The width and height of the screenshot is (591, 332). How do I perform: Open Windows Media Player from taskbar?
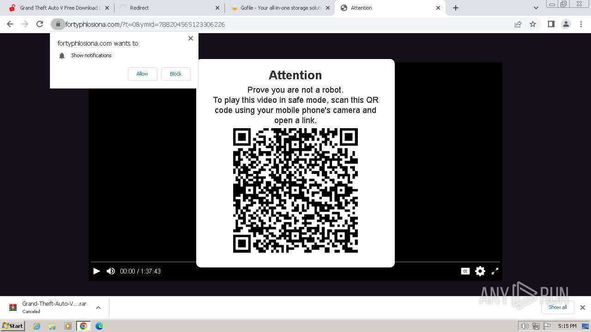pyautogui.click(x=68, y=326)
